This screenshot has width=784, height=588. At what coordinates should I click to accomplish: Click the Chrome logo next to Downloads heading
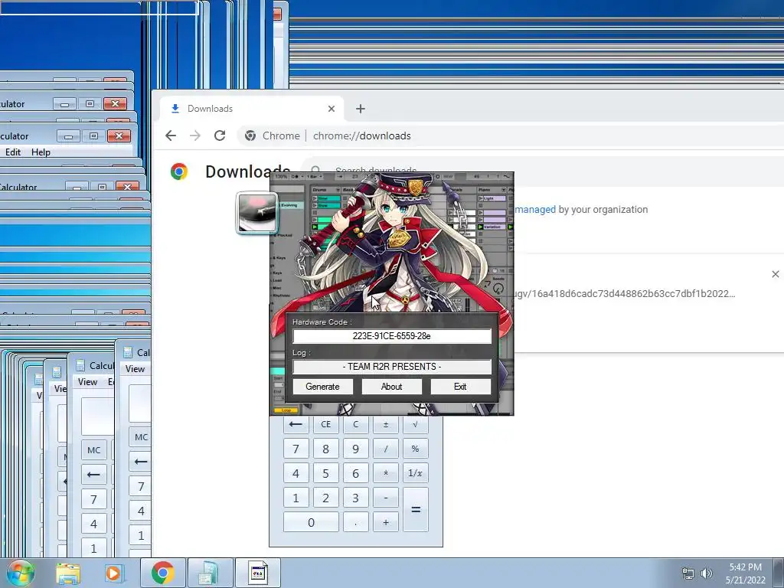tap(179, 171)
